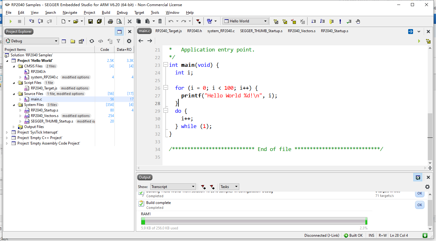Click the green checkmark list toolbar icon

[349, 21]
